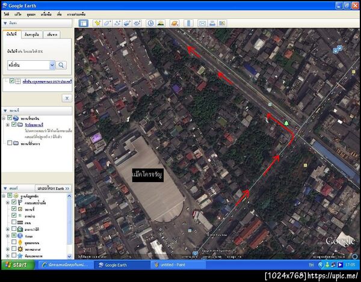The height and width of the screenshot is (282, 361).
Task: Collapse the My Places tree node
Action: click(4, 118)
